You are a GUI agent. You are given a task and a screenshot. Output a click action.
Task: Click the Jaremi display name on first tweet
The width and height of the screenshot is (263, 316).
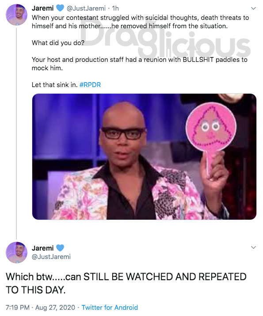point(42,8)
